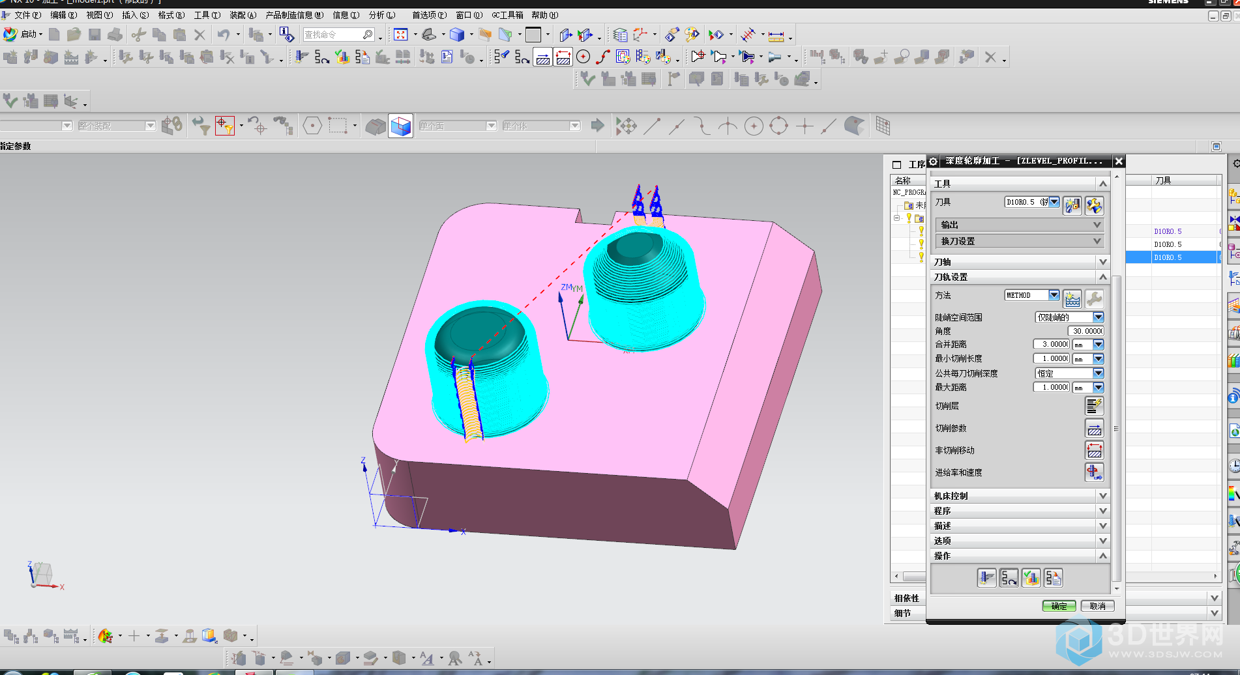Viewport: 1240px width, 675px height.
Task: Toggle the bounded grid snap icon
Action: coord(883,126)
